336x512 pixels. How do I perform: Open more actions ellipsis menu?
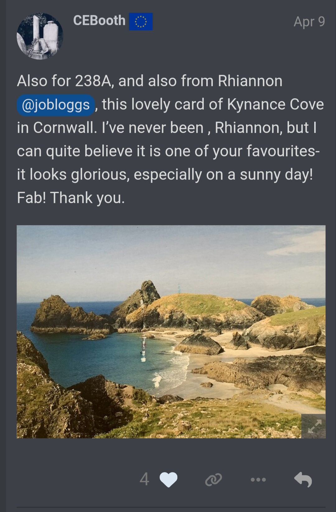[258, 480]
